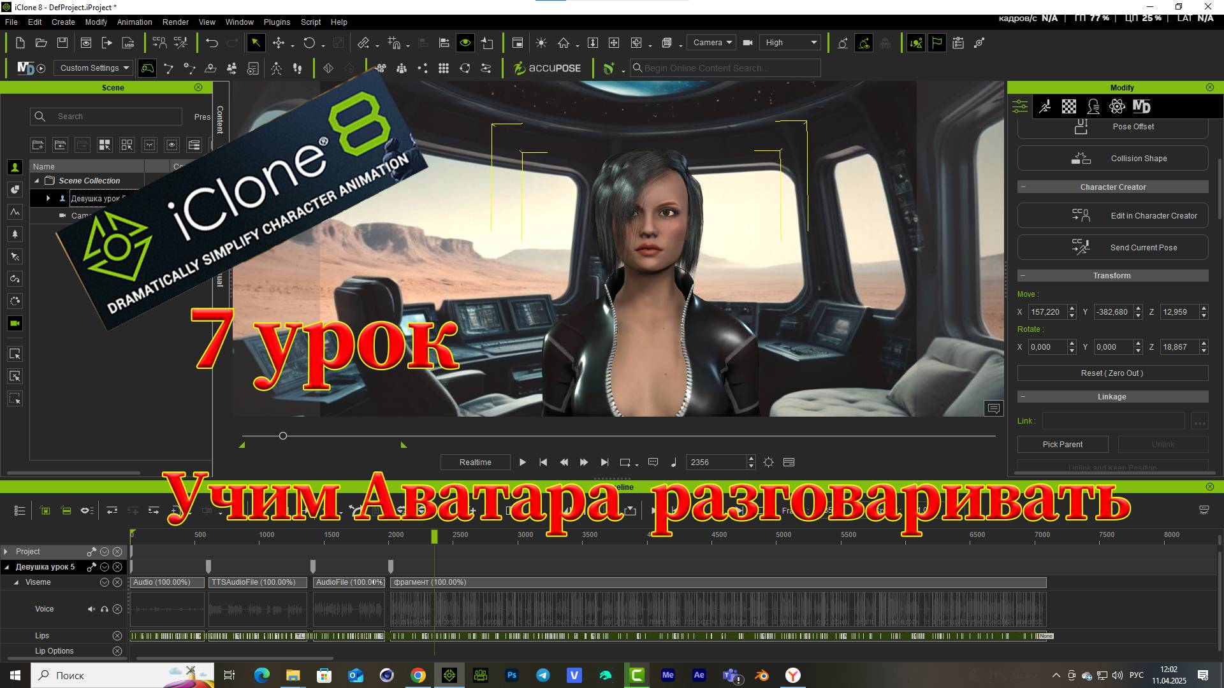This screenshot has width=1224, height=688.
Task: Open the Custom Settings dropdown
Action: click(x=94, y=68)
